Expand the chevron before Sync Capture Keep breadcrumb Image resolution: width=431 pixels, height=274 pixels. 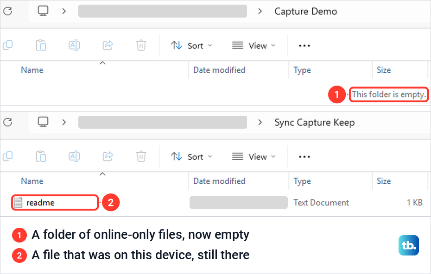(260, 122)
